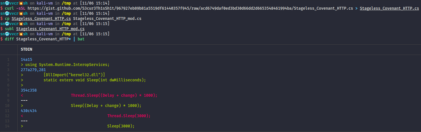Click the DllImport kernel32.dll line

[74, 75]
